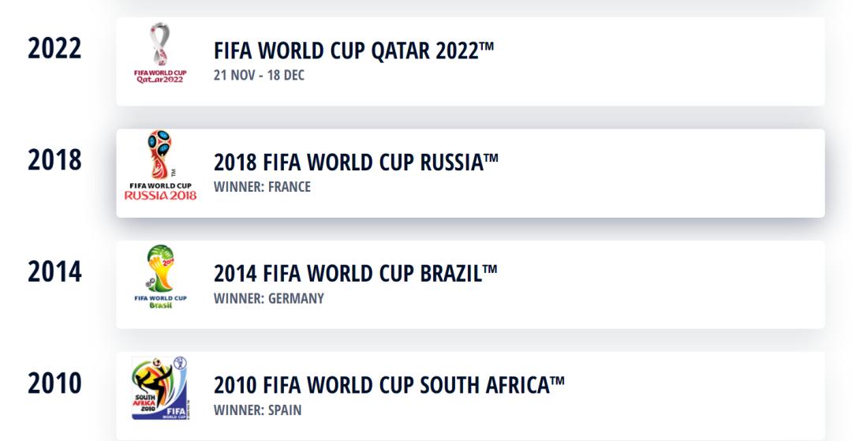Click the "Winner: France" subtitle
The width and height of the screenshot is (852, 441).
point(262,187)
